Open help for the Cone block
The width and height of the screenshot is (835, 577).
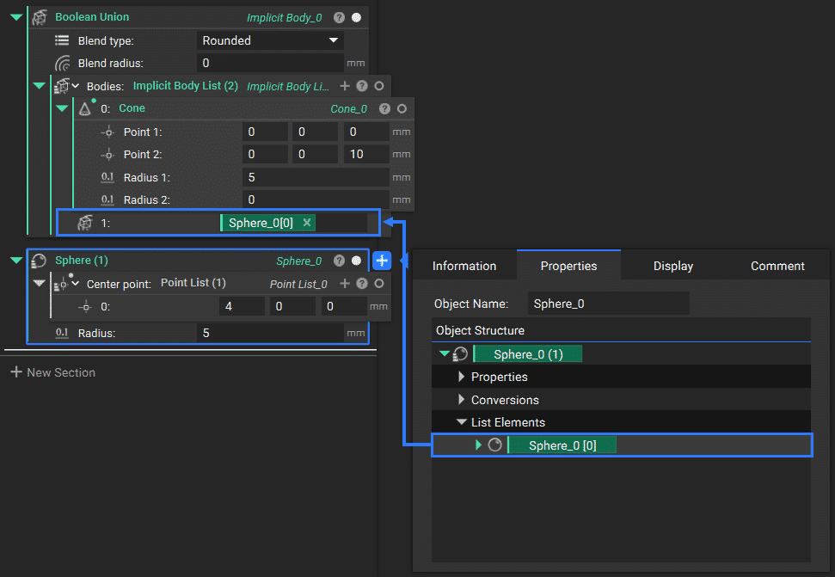[x=385, y=108]
